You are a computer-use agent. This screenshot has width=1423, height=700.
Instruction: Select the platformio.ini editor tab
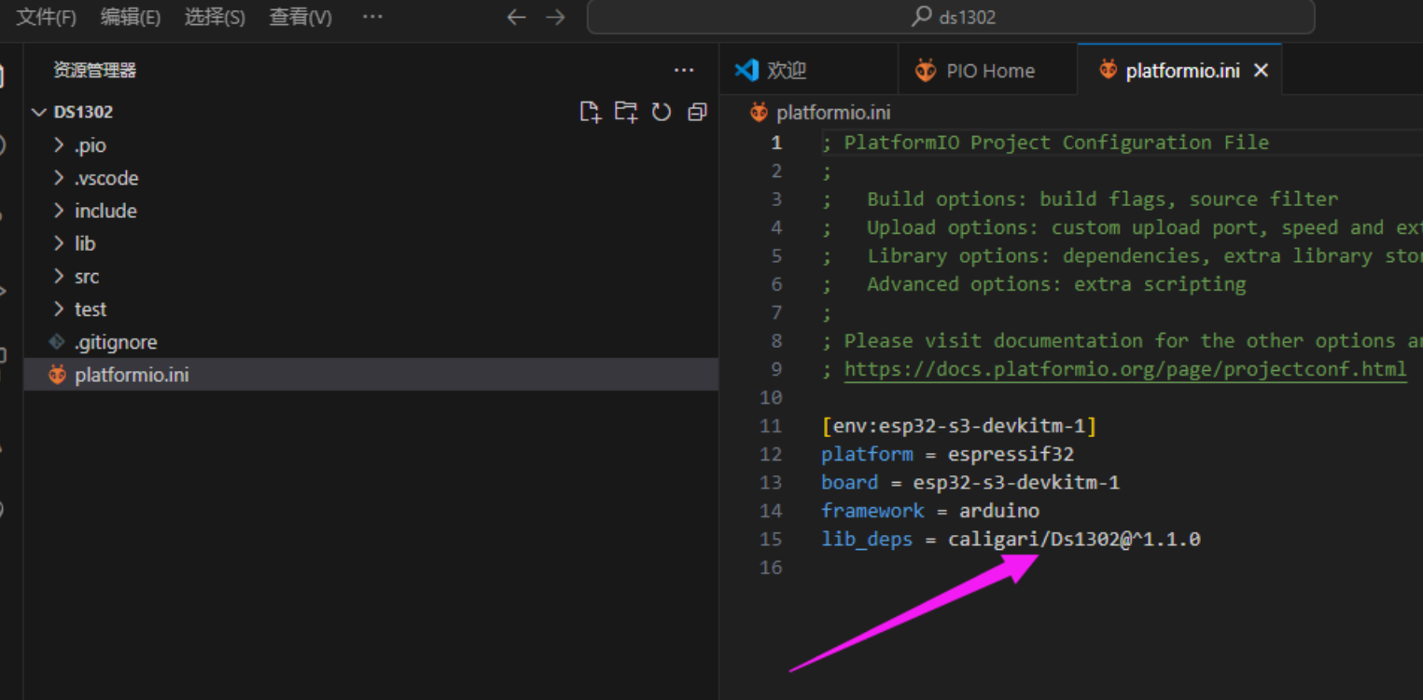(1179, 69)
